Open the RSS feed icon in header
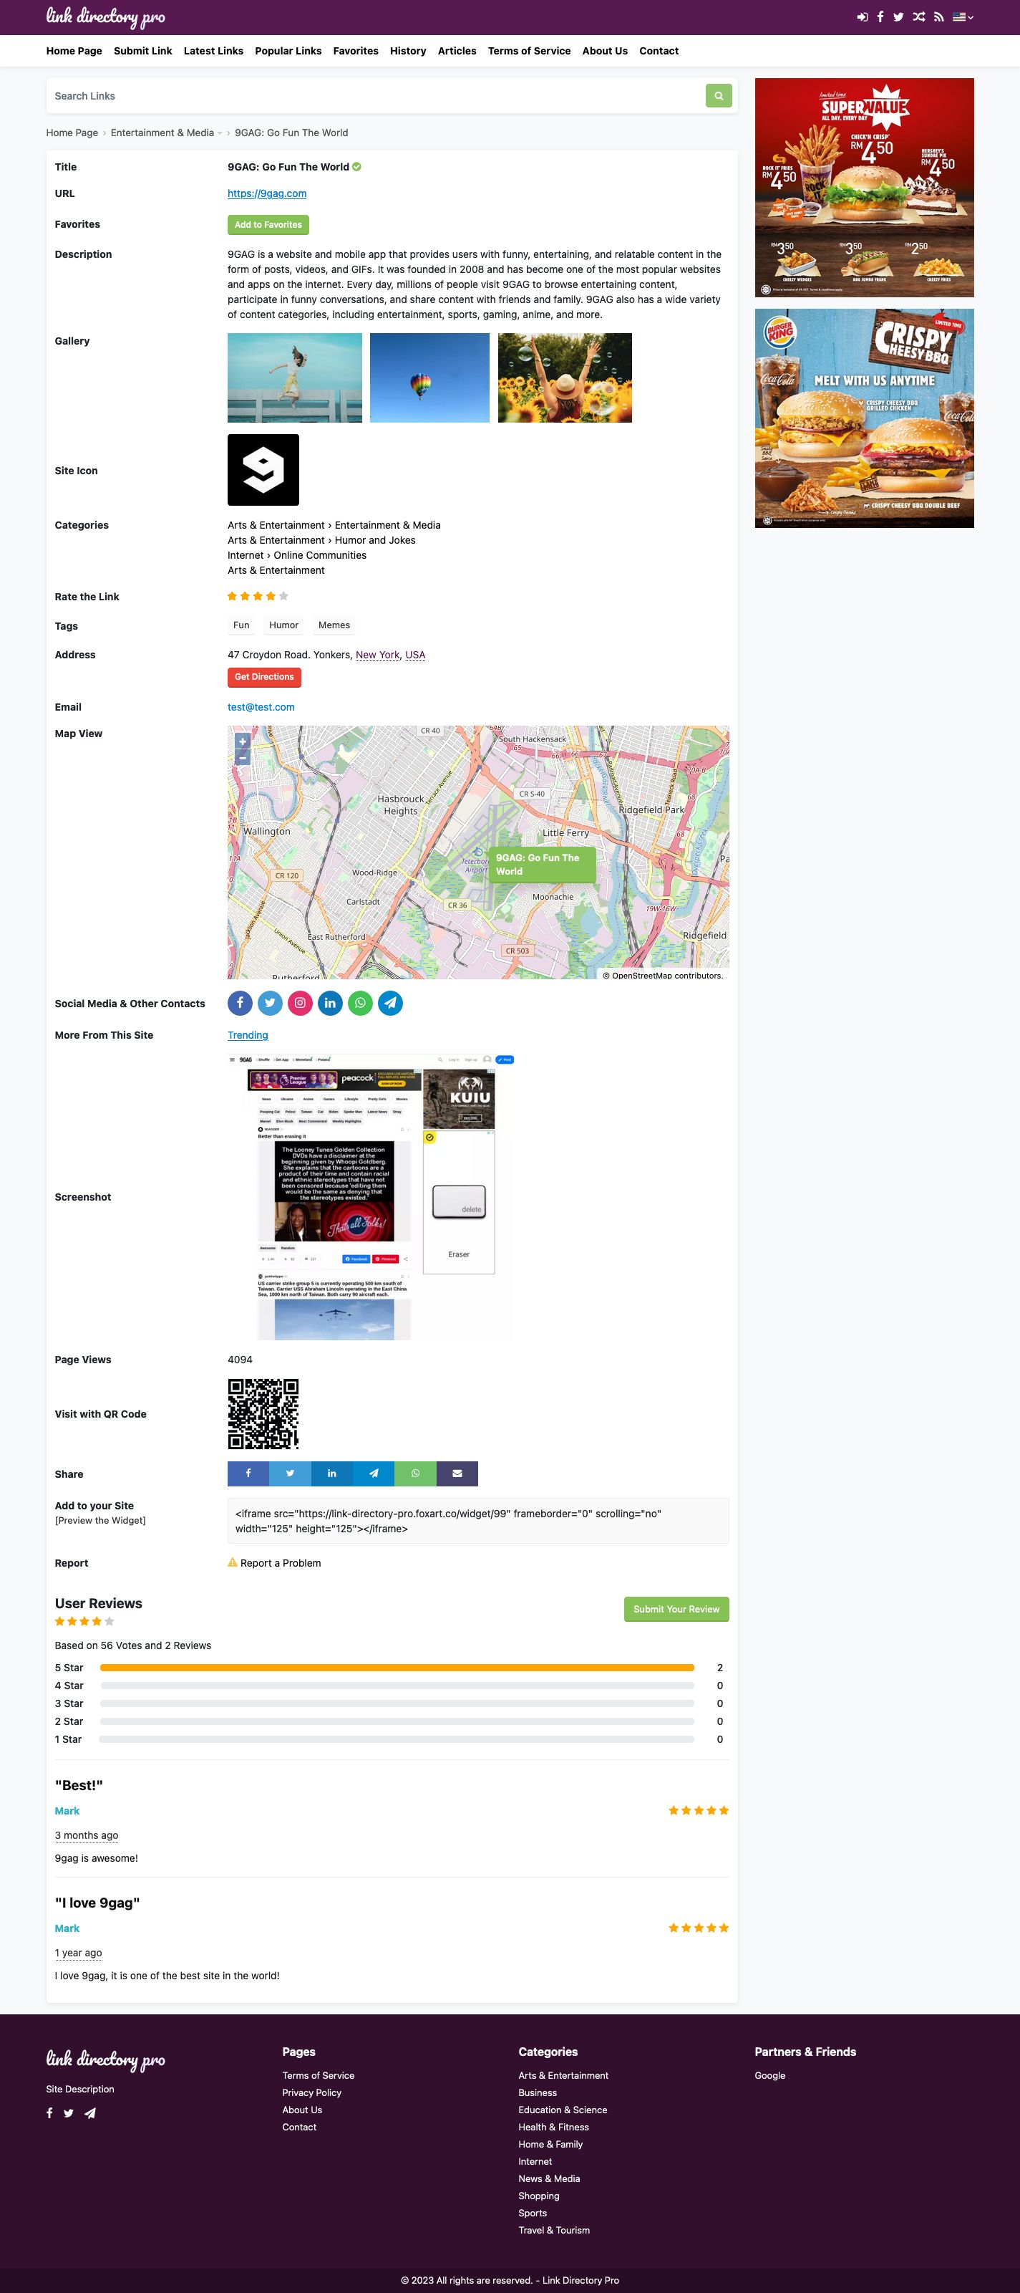Viewport: 1020px width, 2293px height. click(x=938, y=17)
